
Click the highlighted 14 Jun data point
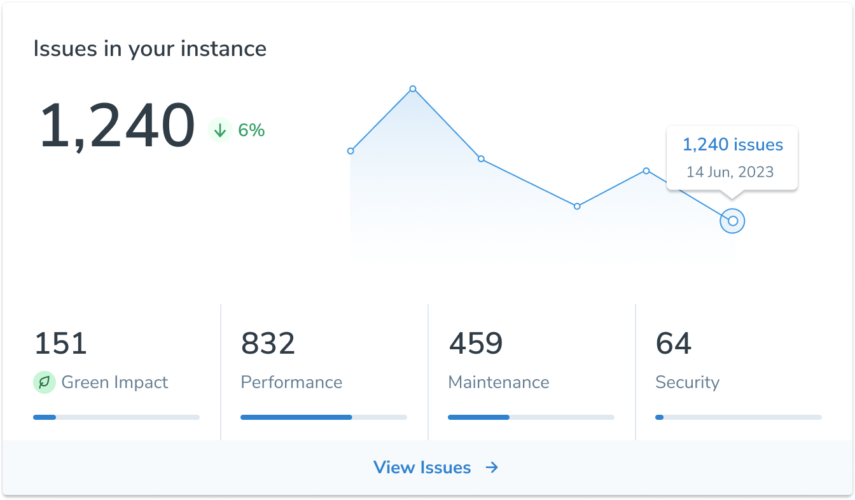[x=732, y=221]
